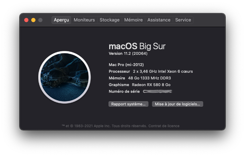Switch to the Service tab
This screenshot has width=245, height=156.
click(183, 20)
